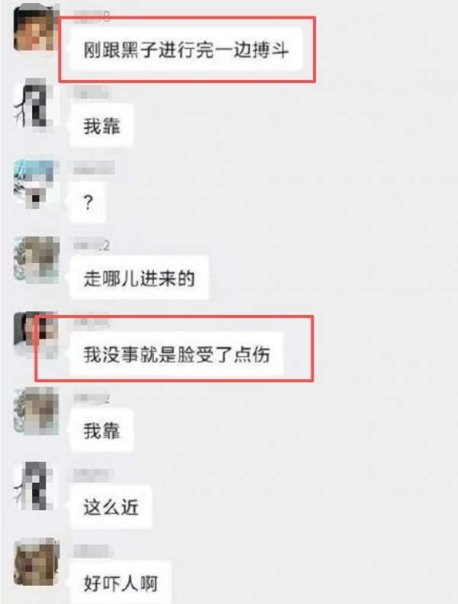Tap avatar beside the question mark message
Viewport: 458px width, 604px height.
[x=36, y=181]
